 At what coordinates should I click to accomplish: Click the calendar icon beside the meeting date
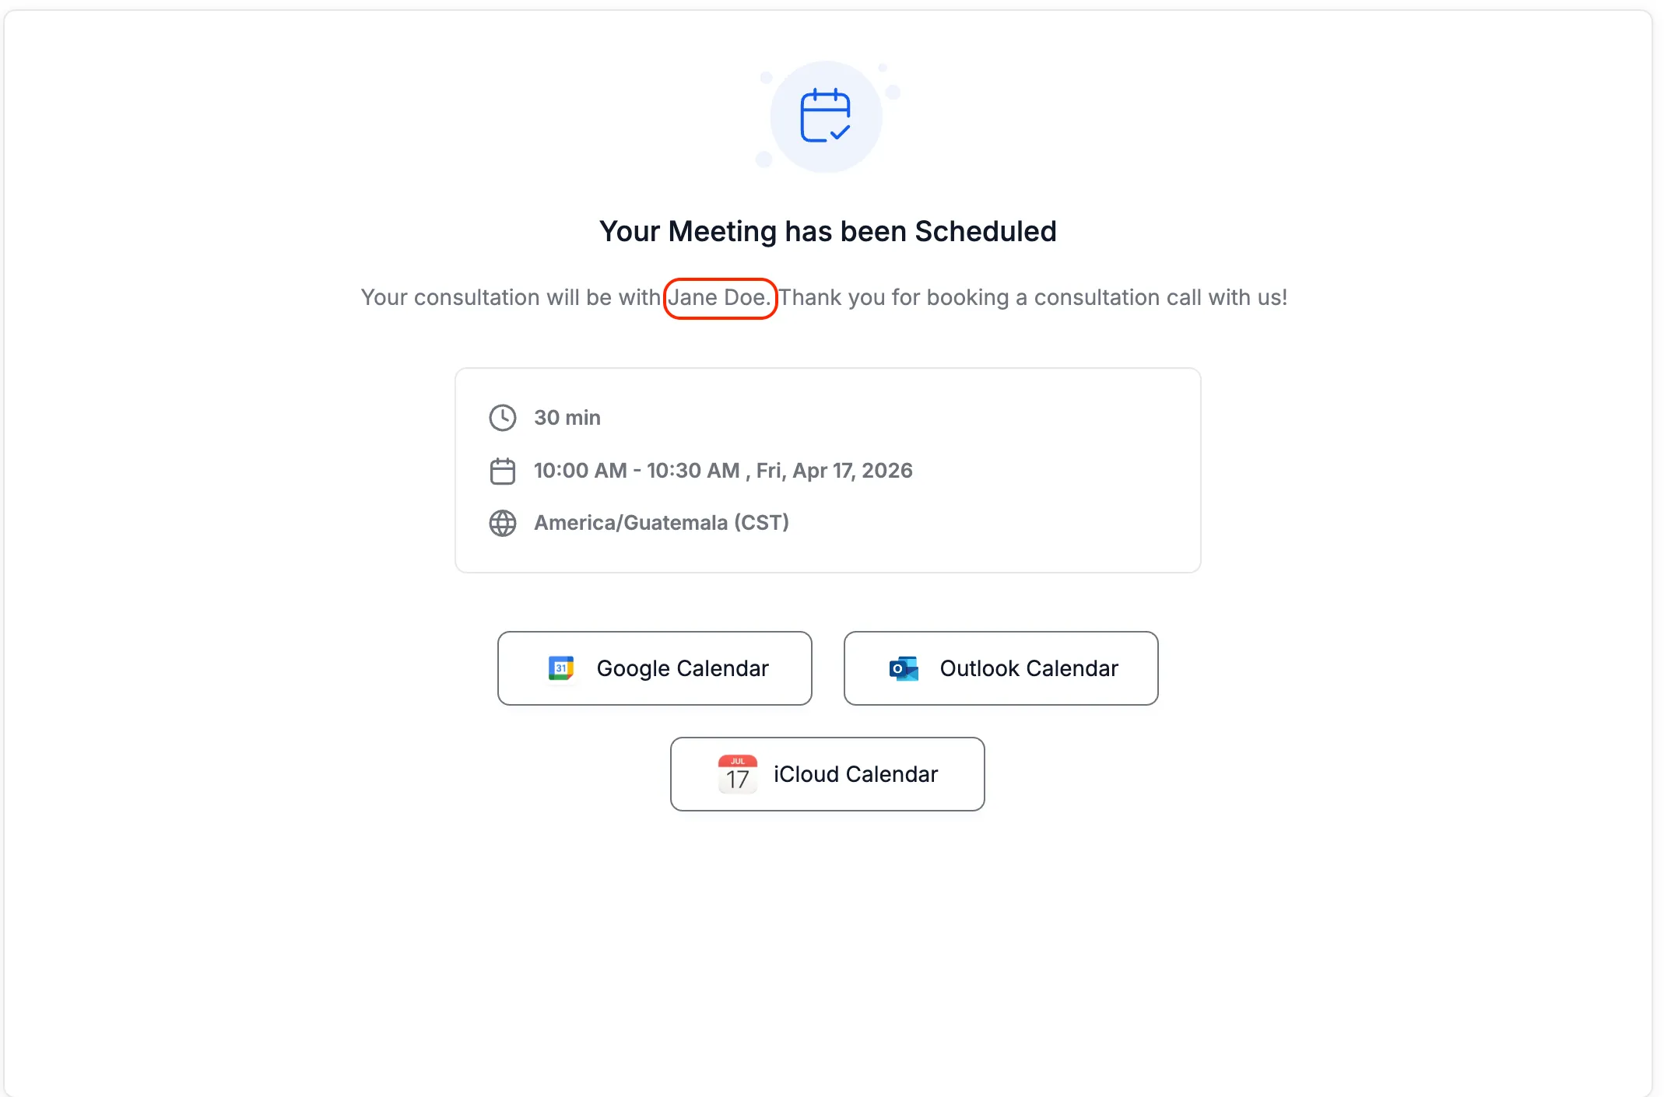[503, 471]
